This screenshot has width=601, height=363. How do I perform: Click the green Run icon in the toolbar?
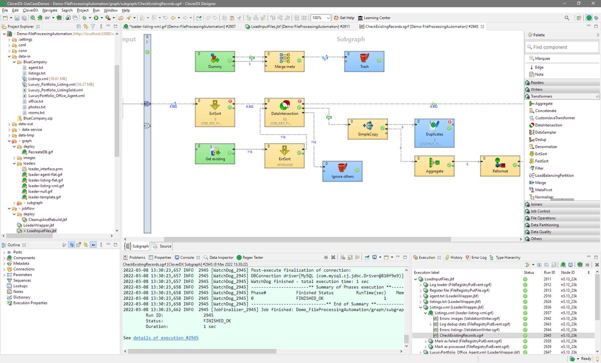click(96, 18)
